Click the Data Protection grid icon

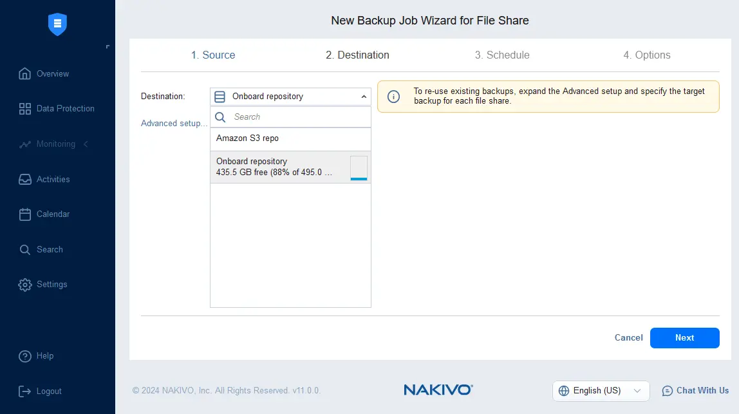(x=25, y=108)
